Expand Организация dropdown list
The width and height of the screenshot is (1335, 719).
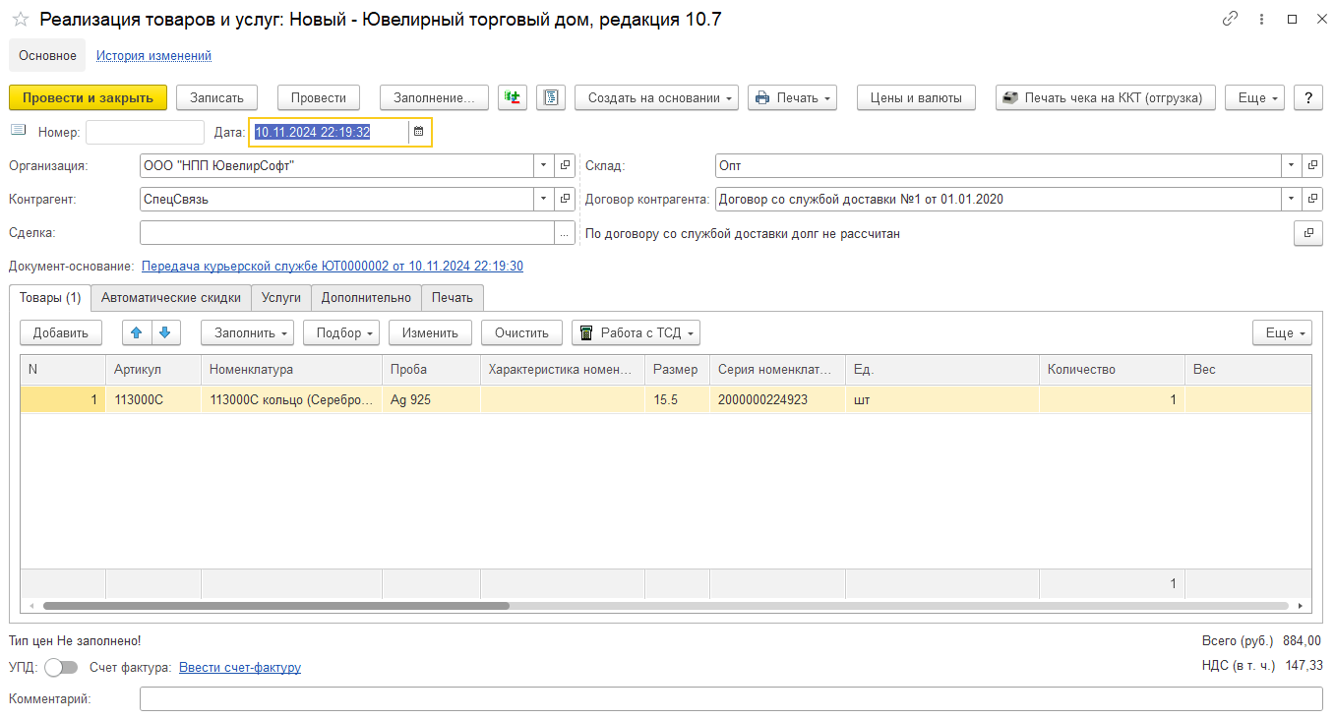click(x=545, y=166)
